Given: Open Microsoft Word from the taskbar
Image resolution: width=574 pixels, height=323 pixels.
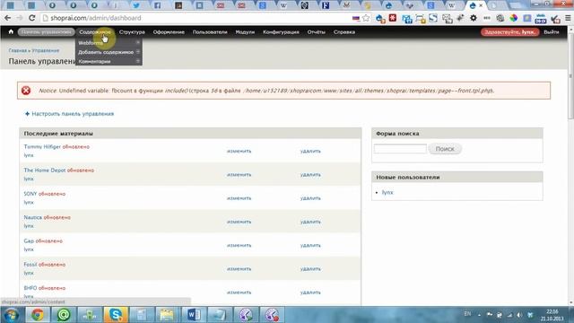Looking at the screenshot, I should pos(194,315).
